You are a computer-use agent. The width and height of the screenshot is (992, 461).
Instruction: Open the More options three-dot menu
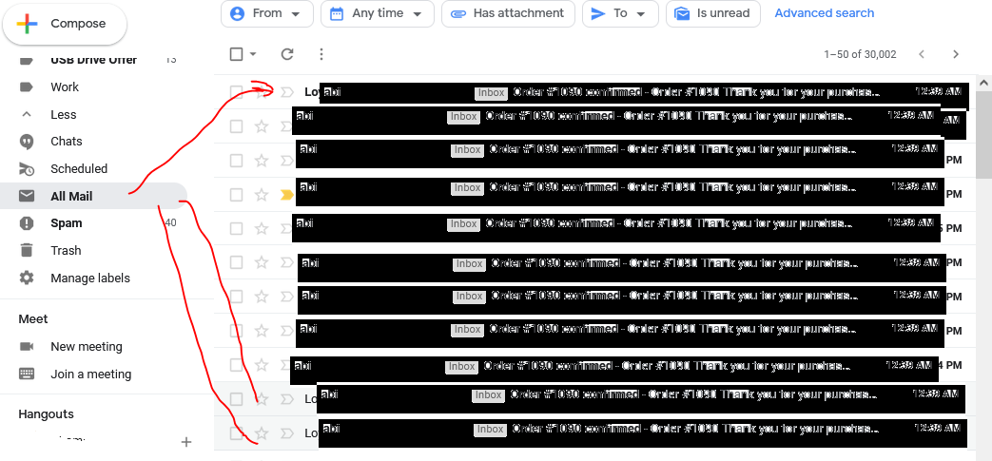(321, 54)
